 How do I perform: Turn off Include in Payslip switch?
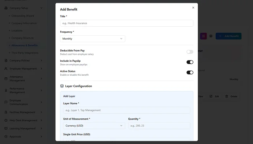(x=190, y=62)
